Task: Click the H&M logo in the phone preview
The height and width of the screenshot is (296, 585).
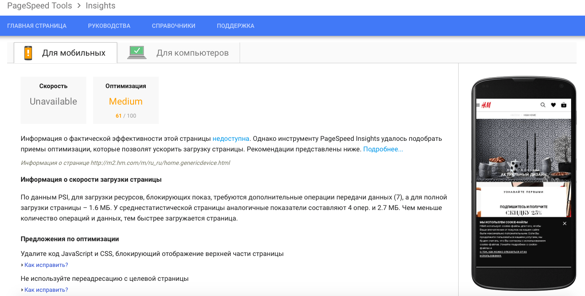Action: coord(486,105)
